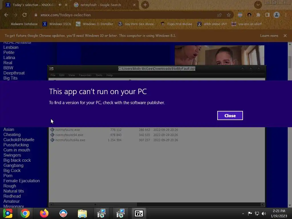
Task: Click packed size 340 555
Action: click(x=144, y=135)
